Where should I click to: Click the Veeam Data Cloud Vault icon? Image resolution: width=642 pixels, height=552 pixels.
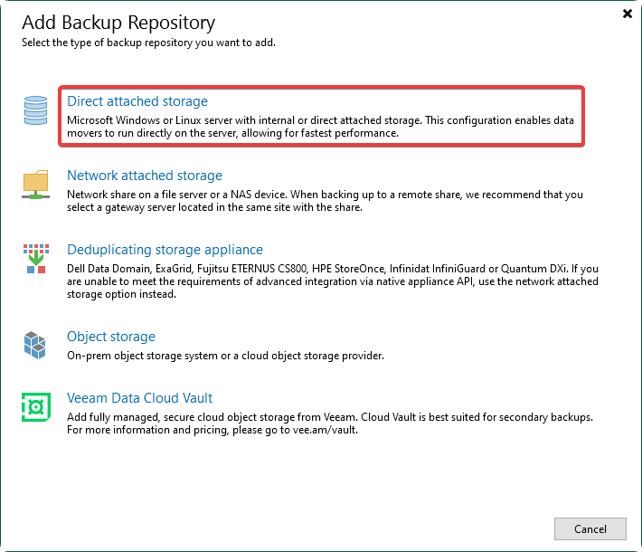click(x=35, y=407)
